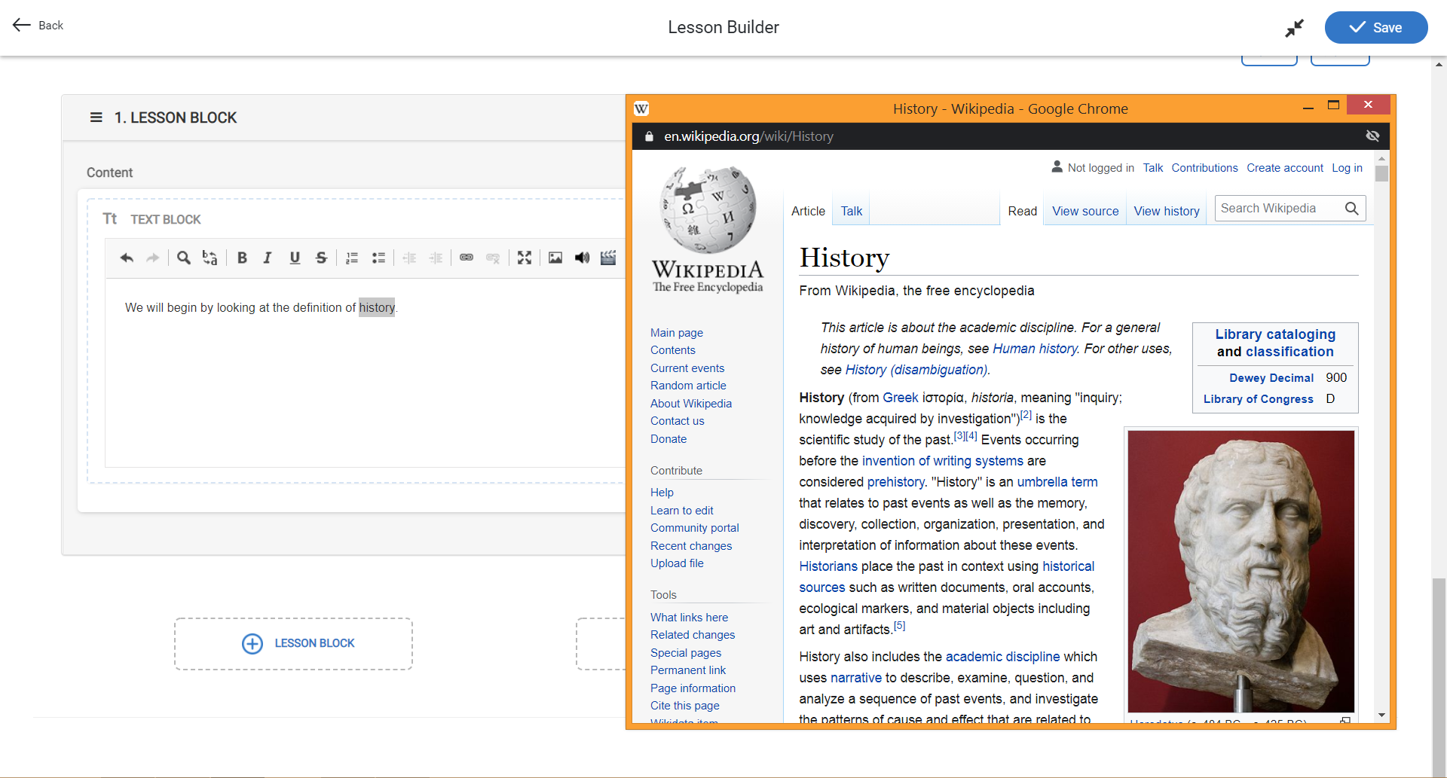This screenshot has height=778, width=1447.
Task: Click the undo arrow in editor toolbar
Action: [127, 258]
